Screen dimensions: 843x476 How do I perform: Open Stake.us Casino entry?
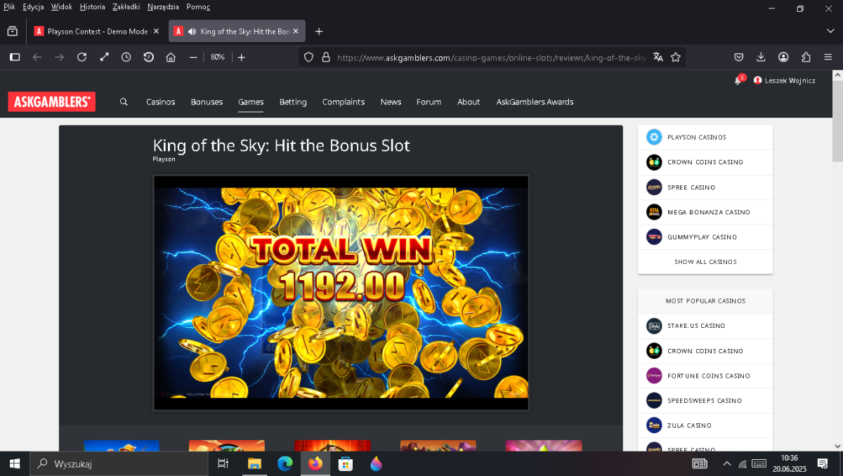pos(705,326)
